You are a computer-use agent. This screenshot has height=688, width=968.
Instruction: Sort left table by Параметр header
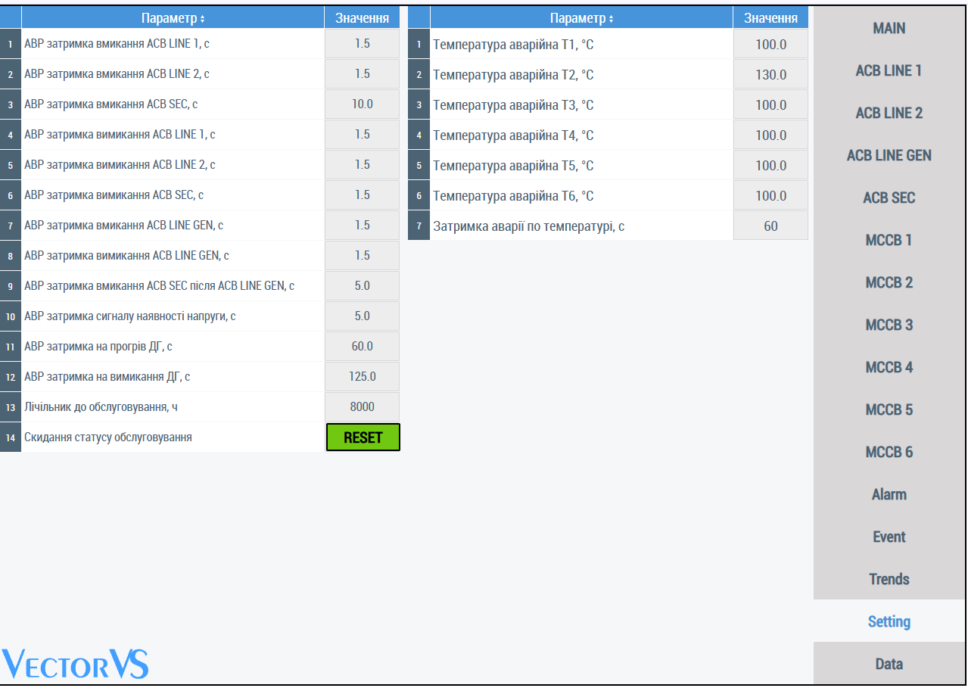click(173, 18)
